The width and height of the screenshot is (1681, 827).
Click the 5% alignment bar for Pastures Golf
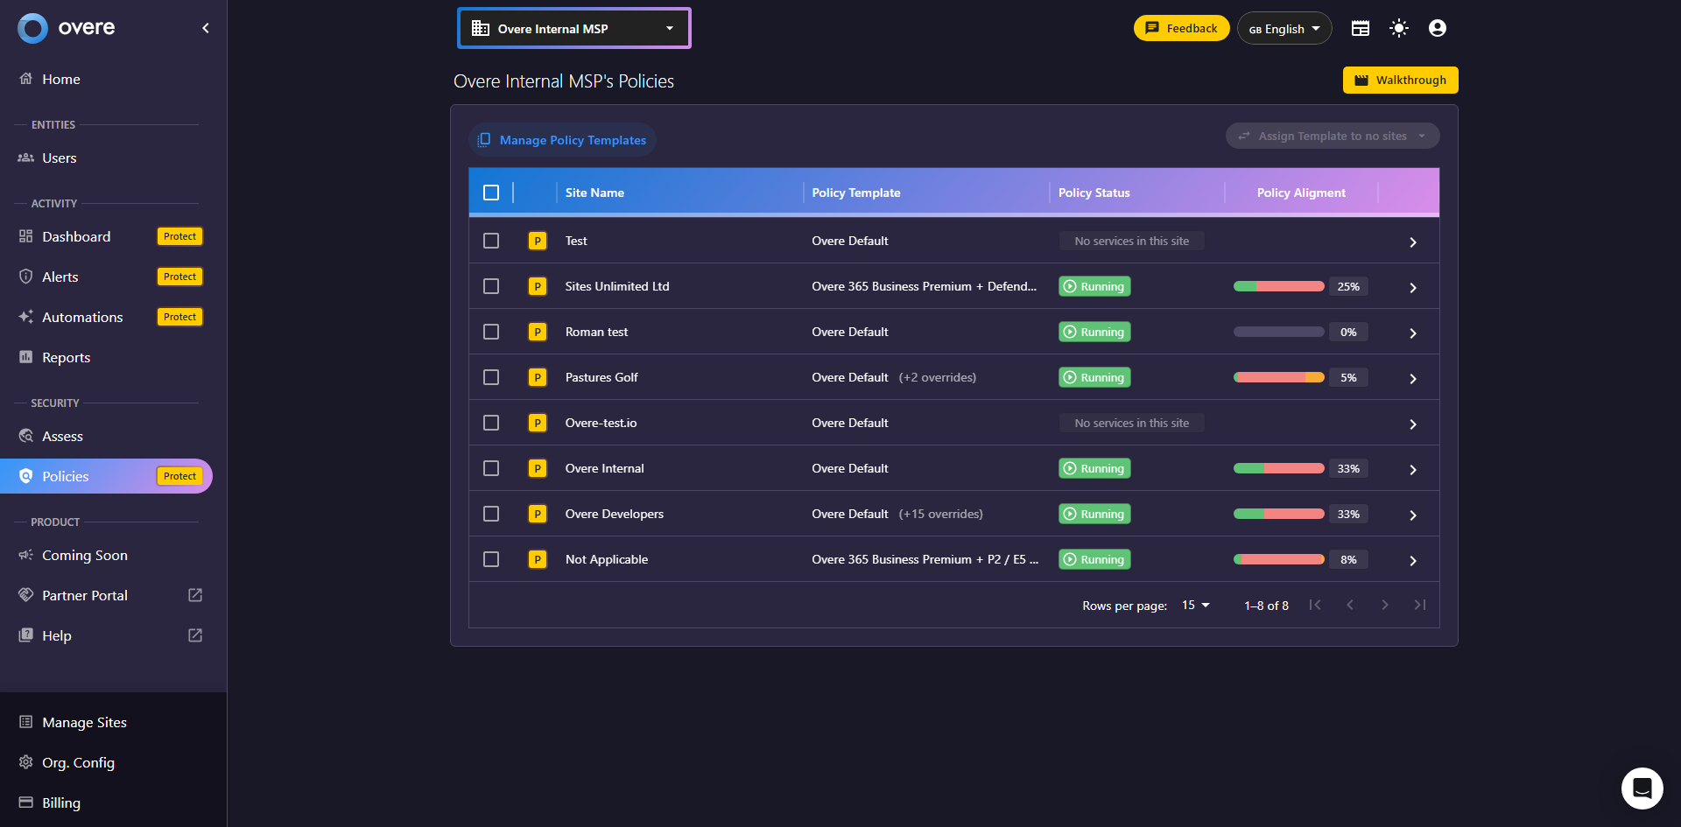click(x=1278, y=377)
